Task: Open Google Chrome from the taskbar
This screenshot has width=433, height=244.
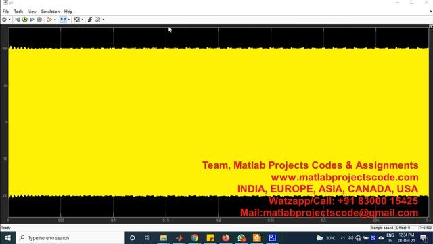Action: pos(195,238)
